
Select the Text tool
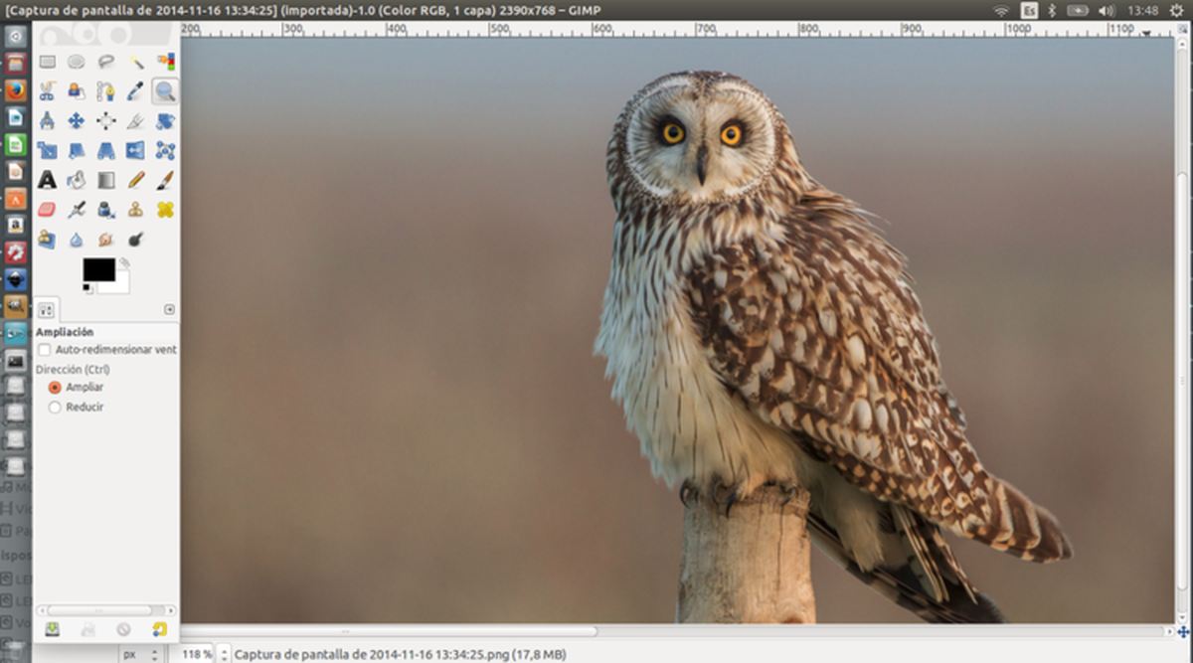(x=47, y=180)
